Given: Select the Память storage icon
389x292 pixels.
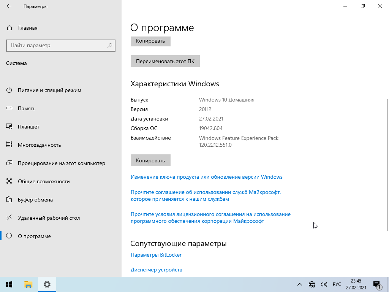Looking at the screenshot, I should click(x=9, y=108).
